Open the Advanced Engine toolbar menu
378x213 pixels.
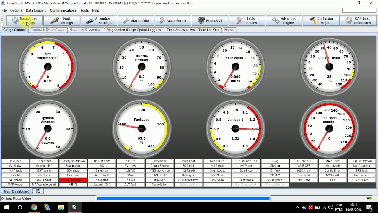(284, 21)
